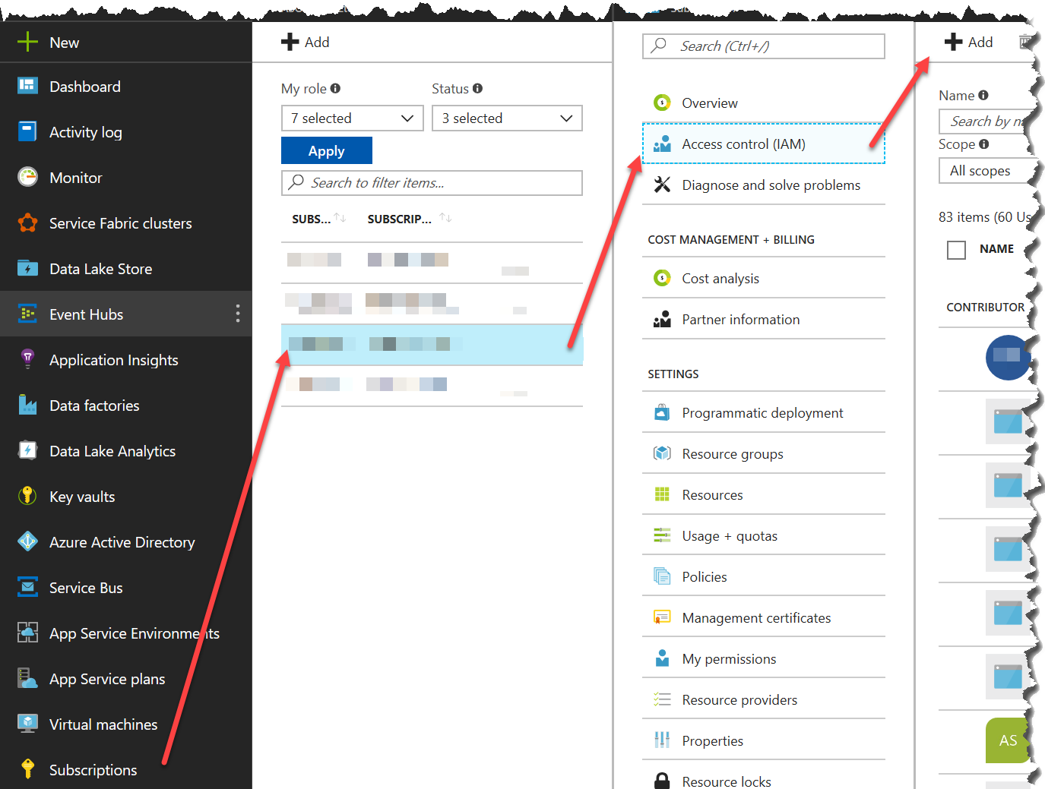
Task: Open My permissions
Action: pyautogui.click(x=763, y=658)
